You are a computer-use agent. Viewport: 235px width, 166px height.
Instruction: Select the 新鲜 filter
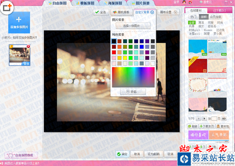[x=204, y=17]
